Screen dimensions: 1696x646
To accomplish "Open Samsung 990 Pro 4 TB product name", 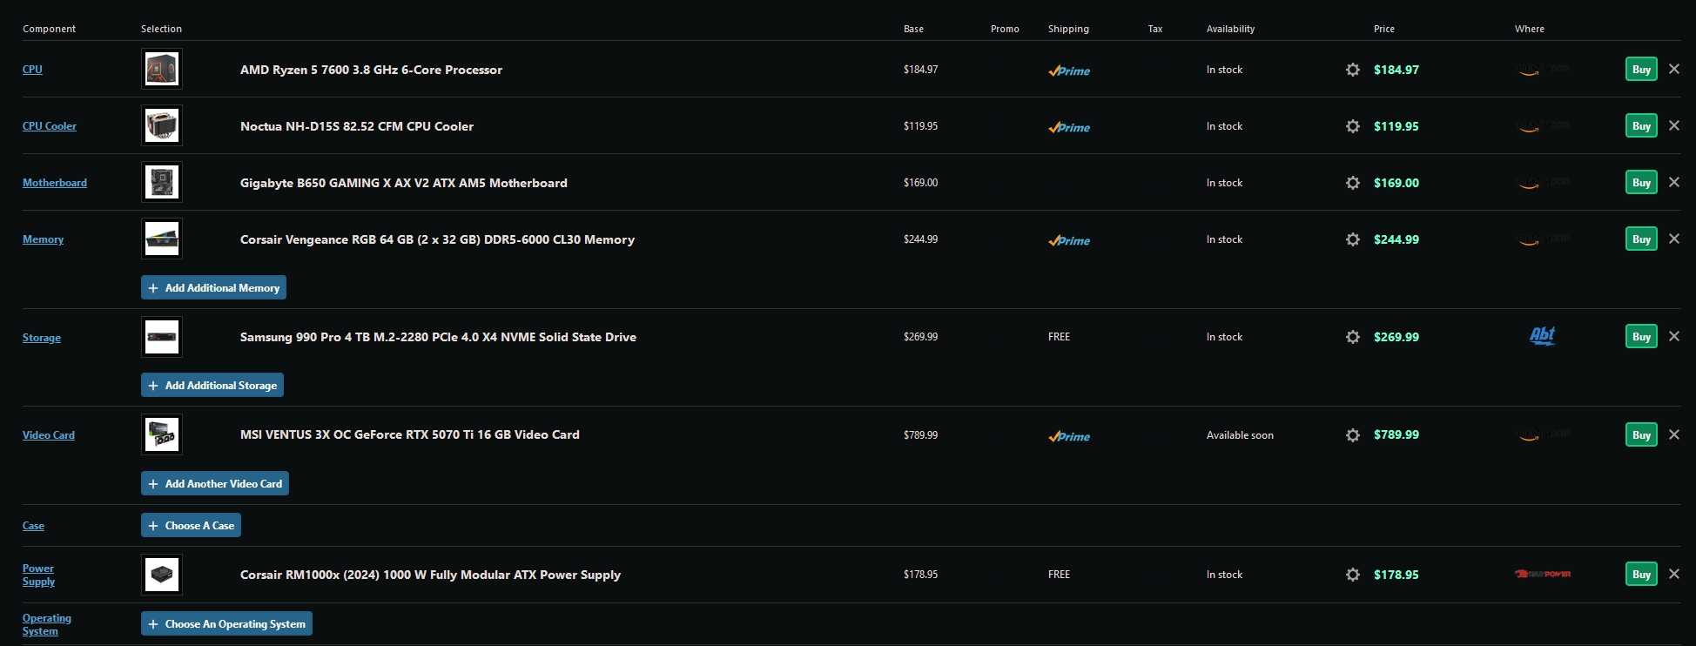I will [x=438, y=337].
